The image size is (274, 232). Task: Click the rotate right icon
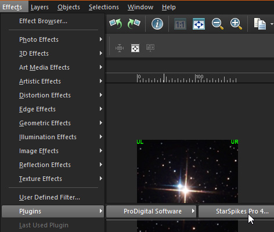[134, 24]
